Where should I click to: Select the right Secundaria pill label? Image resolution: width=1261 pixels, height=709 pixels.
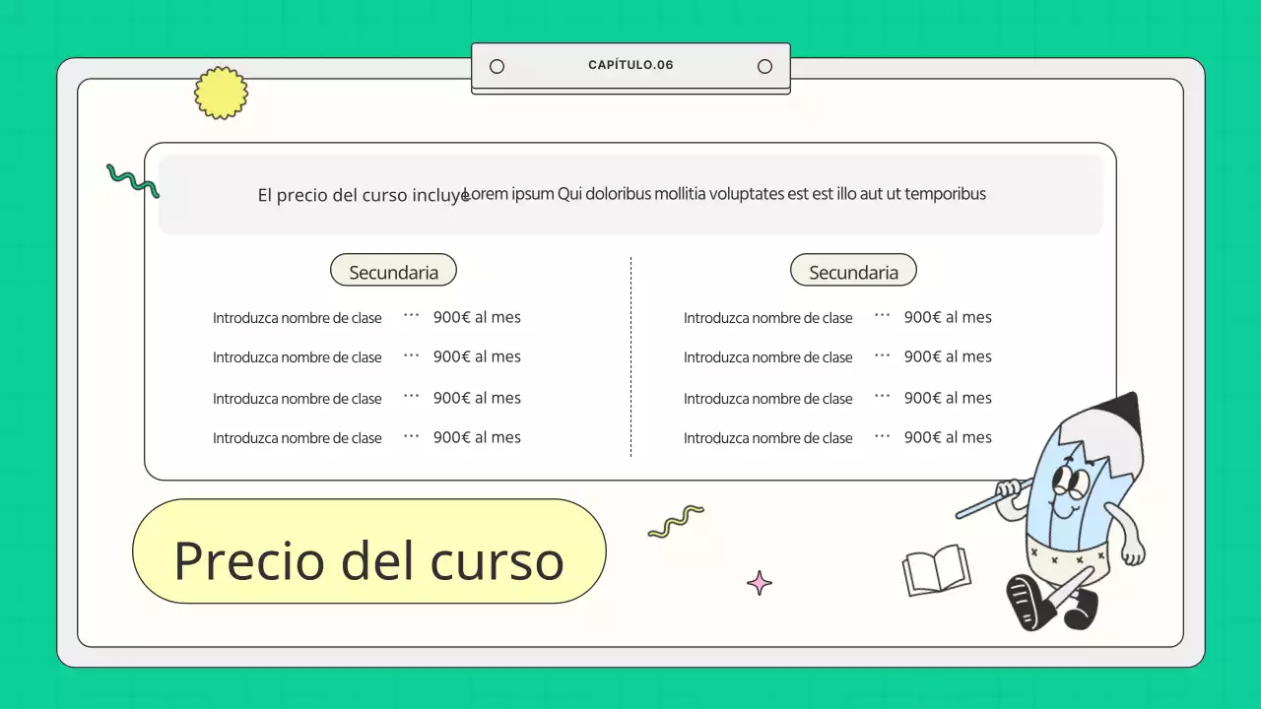click(853, 270)
